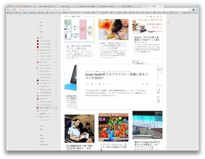The width and height of the screenshot is (205, 159).
Task: Open the PREFERENCES link in the sidebar
Action: [x=44, y=145]
